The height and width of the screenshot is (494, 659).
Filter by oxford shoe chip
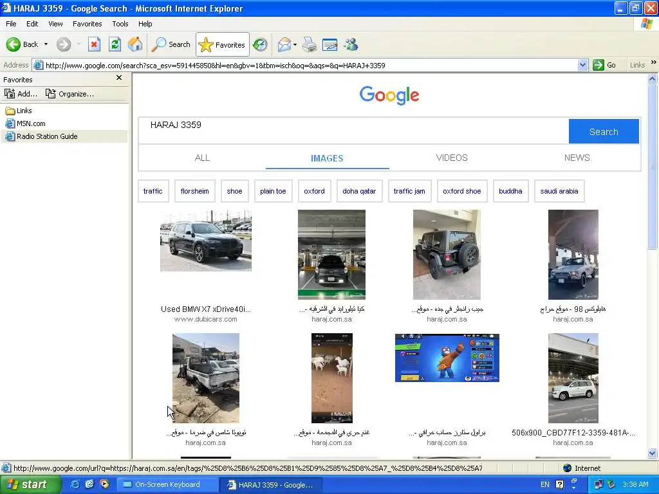[462, 191]
